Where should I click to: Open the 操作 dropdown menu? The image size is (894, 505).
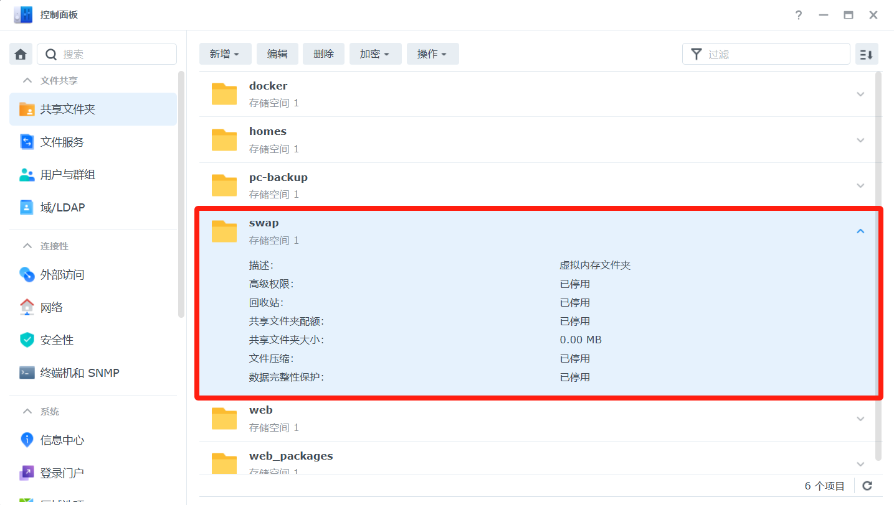(x=432, y=54)
